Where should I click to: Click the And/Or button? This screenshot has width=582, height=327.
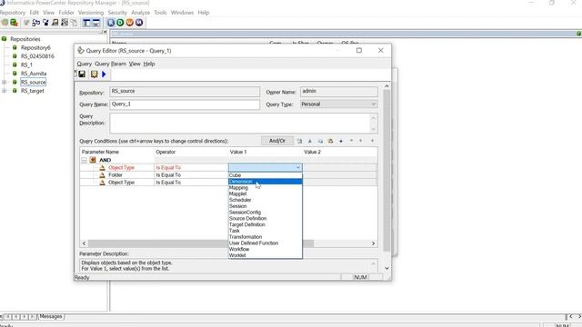[x=277, y=141]
